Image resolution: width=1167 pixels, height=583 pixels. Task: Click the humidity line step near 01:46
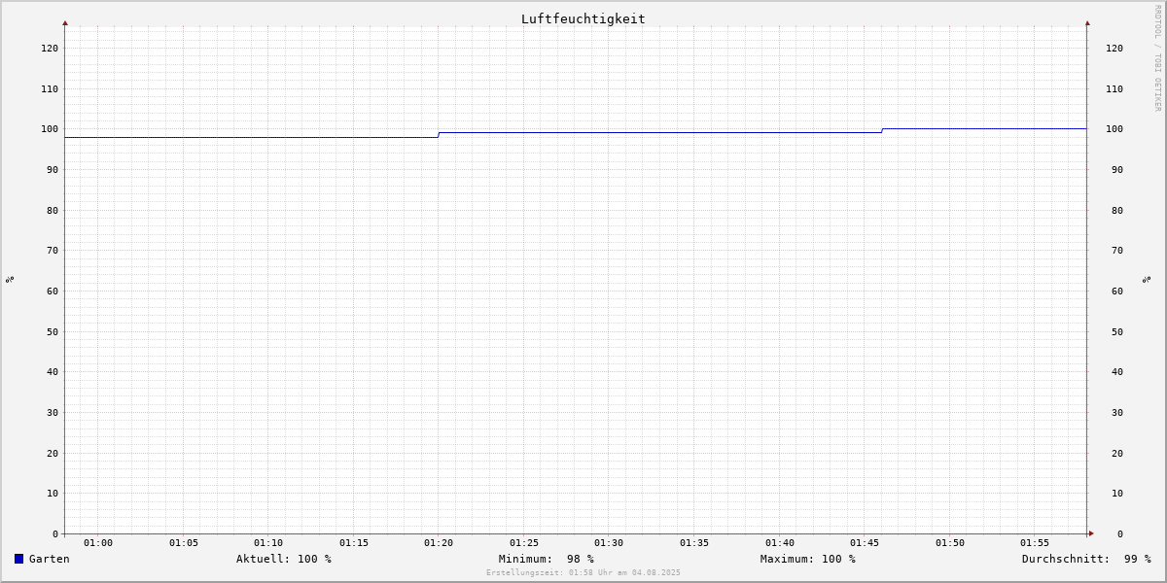pos(882,130)
